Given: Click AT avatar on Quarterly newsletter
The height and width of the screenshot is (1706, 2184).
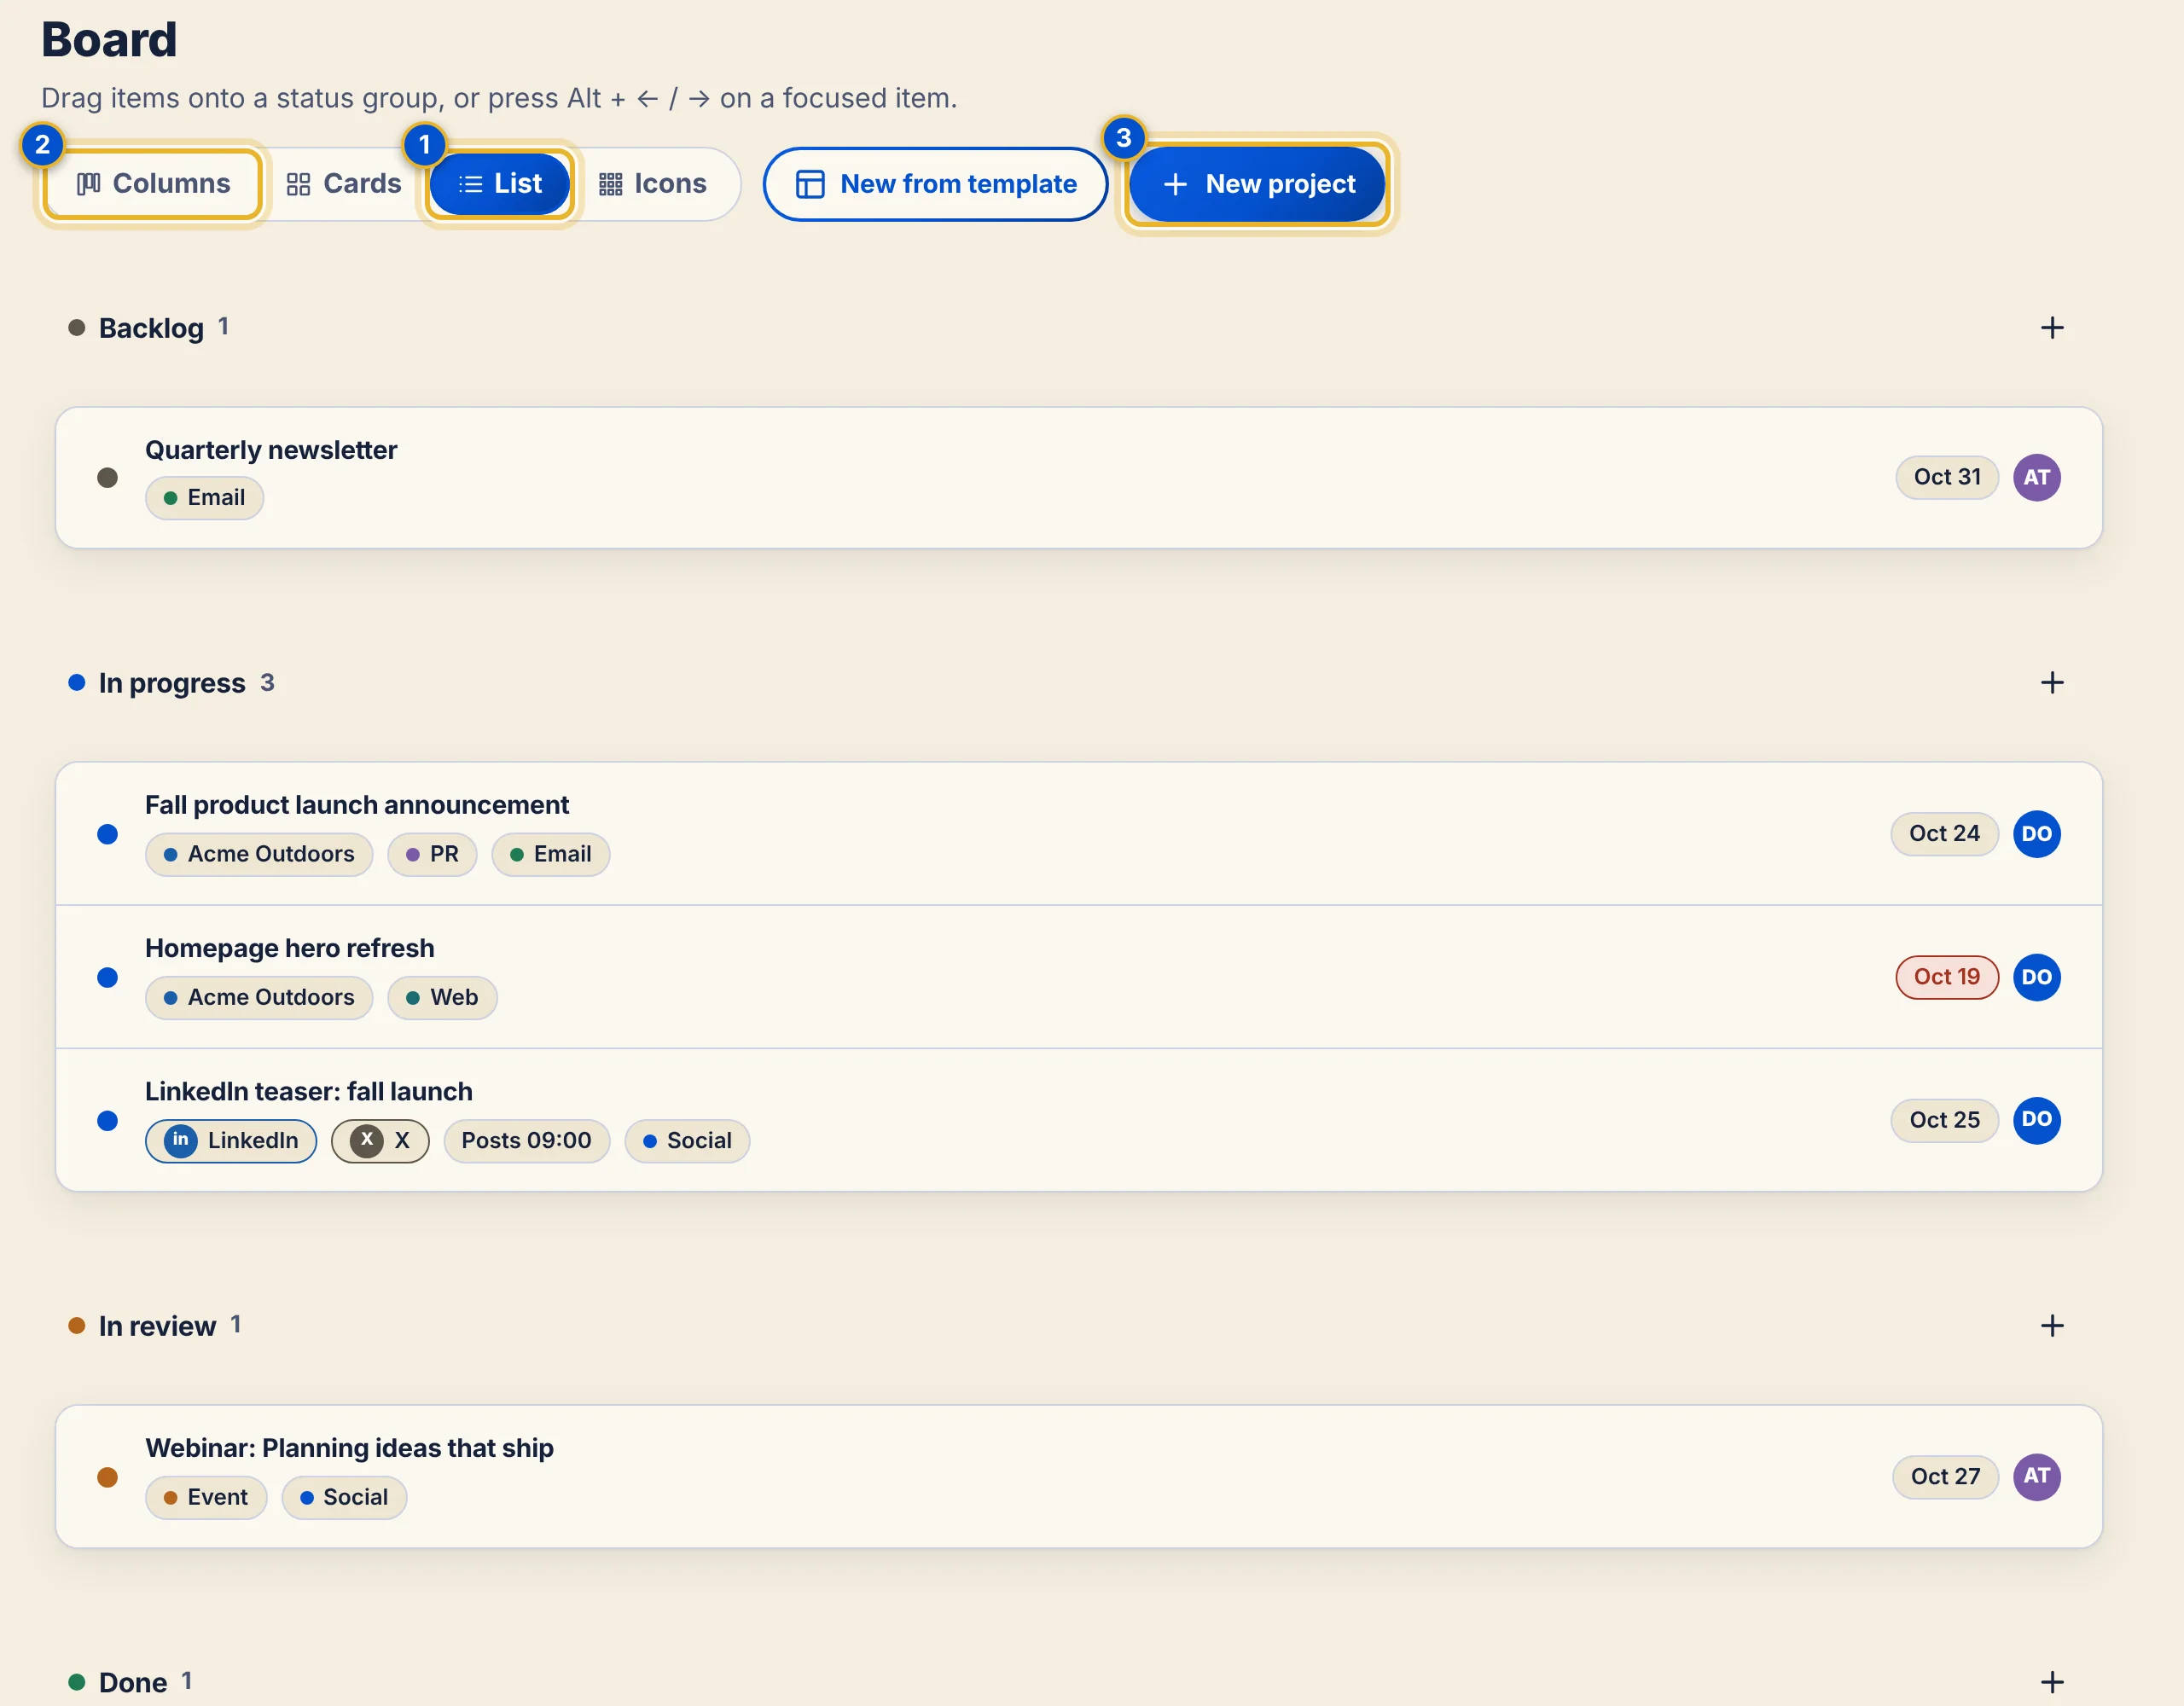Looking at the screenshot, I should coord(2036,477).
